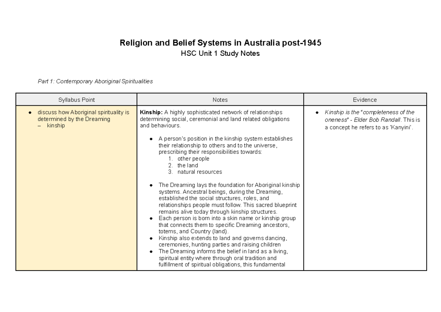This screenshot has width=441, height=312.
Task: Select the 'Syllabus Point' column header
Action: (76, 99)
